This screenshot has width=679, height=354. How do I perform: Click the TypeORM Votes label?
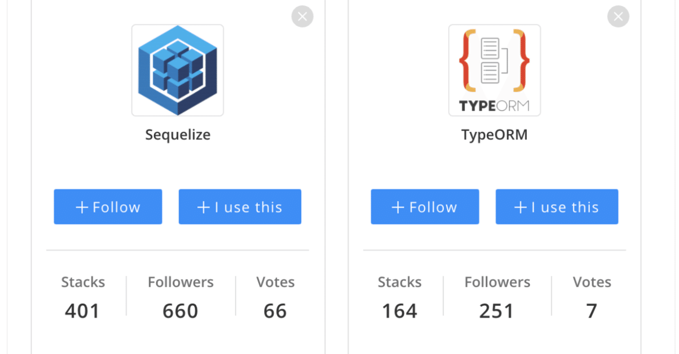(592, 283)
